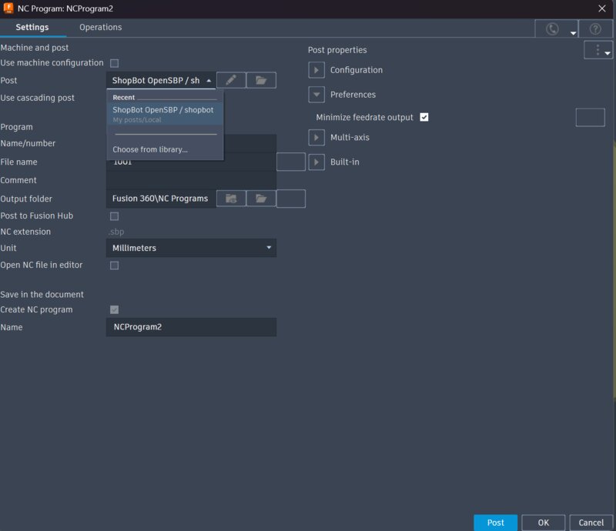The height and width of the screenshot is (531, 616).
Task: Click the phone support icon
Action: (552, 28)
